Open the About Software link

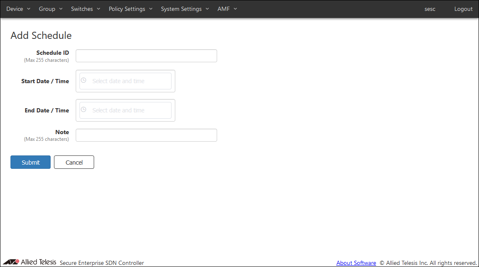[356, 263]
